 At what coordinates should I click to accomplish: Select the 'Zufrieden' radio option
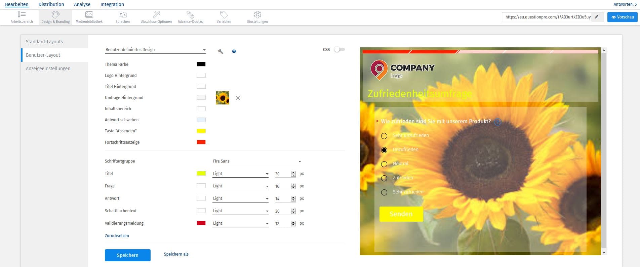384,178
